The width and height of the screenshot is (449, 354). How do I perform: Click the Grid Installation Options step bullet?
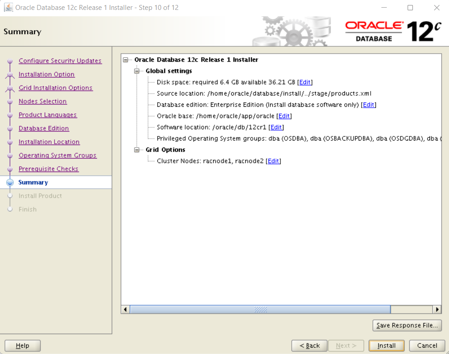click(x=10, y=88)
